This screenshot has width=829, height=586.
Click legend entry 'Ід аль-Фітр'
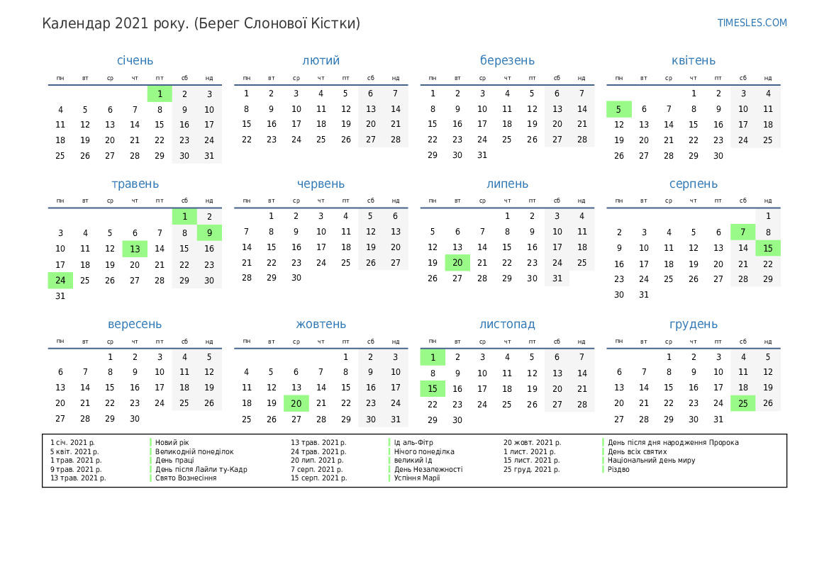tap(413, 443)
